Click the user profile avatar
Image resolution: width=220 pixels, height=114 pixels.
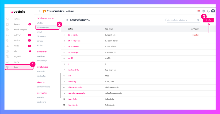pos(213,11)
